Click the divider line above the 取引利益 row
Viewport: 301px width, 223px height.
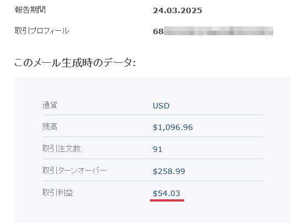[153, 181]
